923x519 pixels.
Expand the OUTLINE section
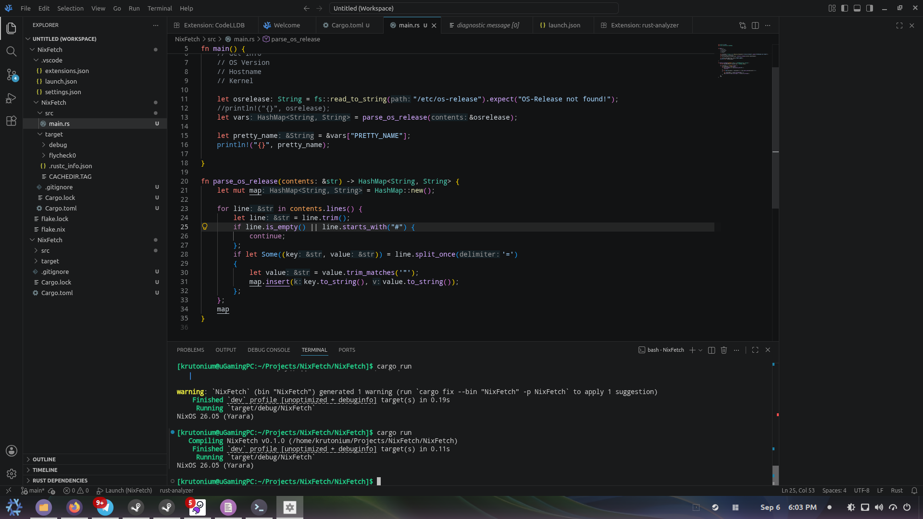coord(44,459)
